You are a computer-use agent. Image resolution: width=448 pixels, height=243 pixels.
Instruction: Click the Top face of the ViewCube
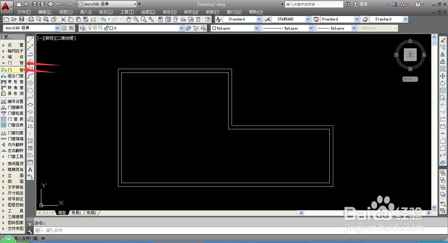[x=410, y=54]
